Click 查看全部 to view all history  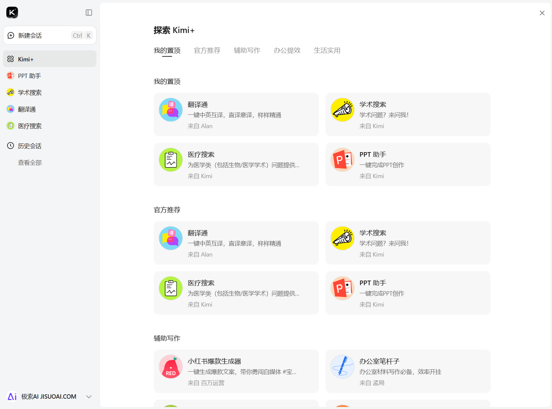click(x=30, y=162)
